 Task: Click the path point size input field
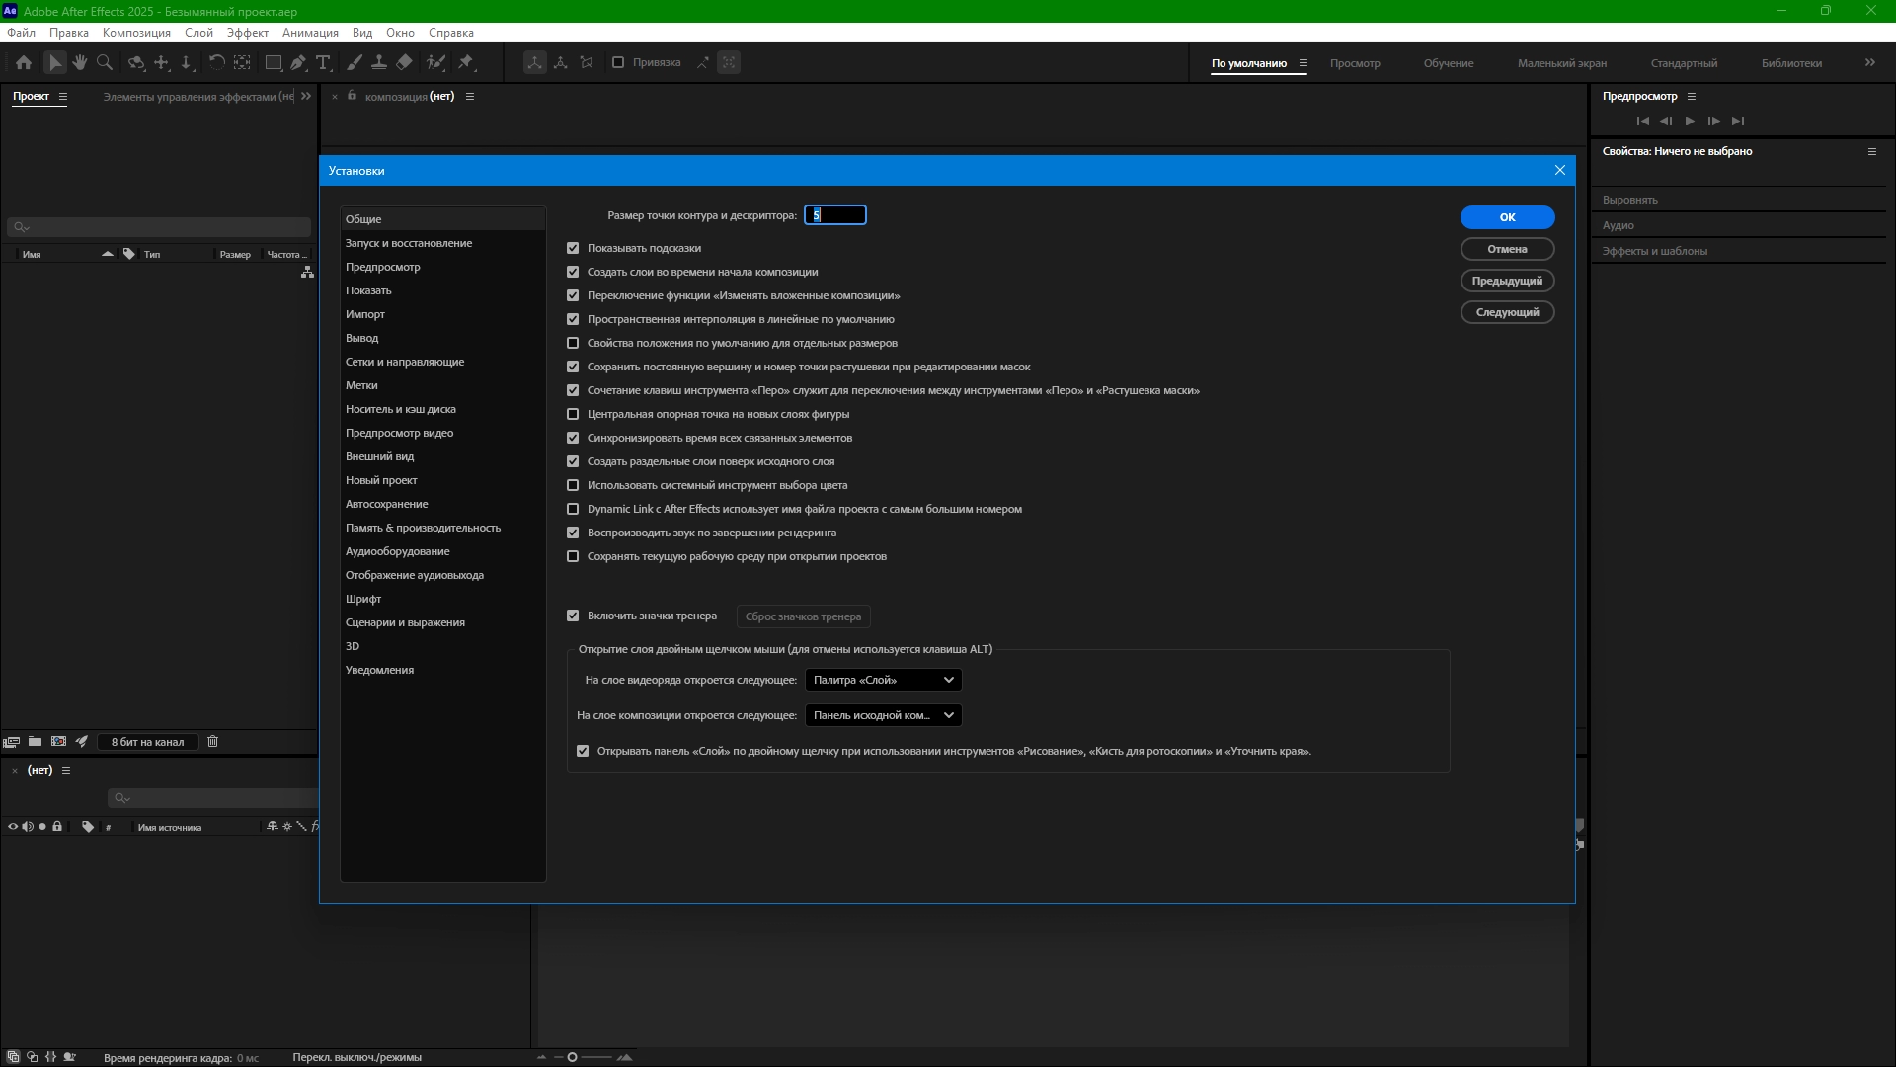coord(835,215)
